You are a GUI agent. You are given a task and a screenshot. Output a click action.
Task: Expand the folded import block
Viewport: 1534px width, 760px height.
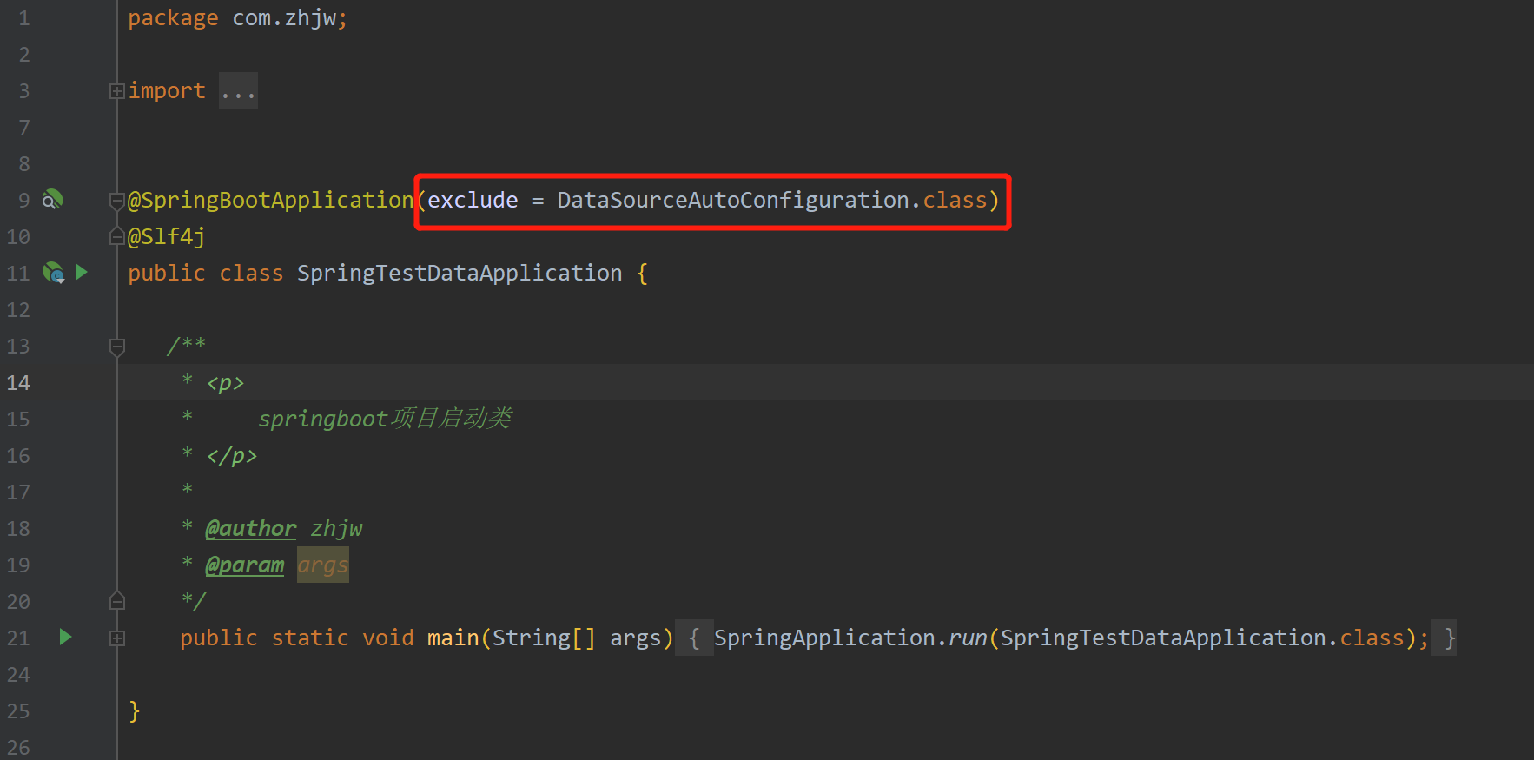click(117, 91)
